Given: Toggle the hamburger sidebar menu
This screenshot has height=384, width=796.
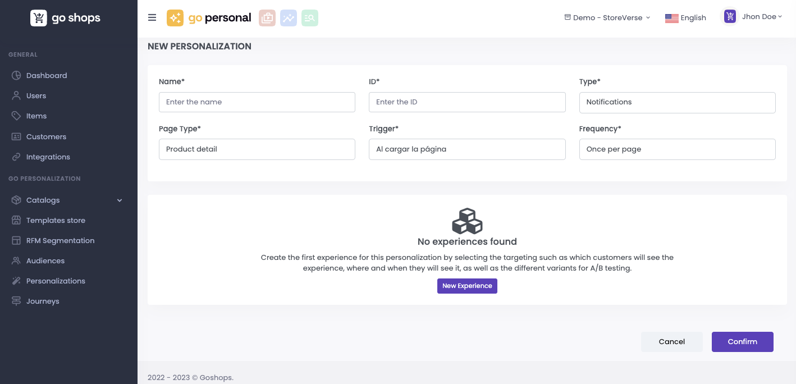Looking at the screenshot, I should [x=152, y=18].
